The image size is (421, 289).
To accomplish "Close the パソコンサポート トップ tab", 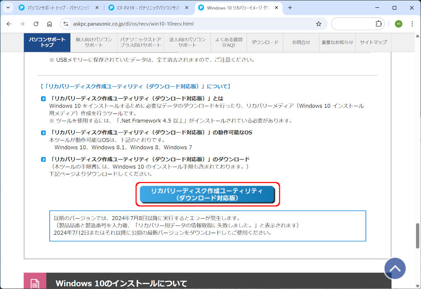I will pyautogui.click(x=97, y=8).
